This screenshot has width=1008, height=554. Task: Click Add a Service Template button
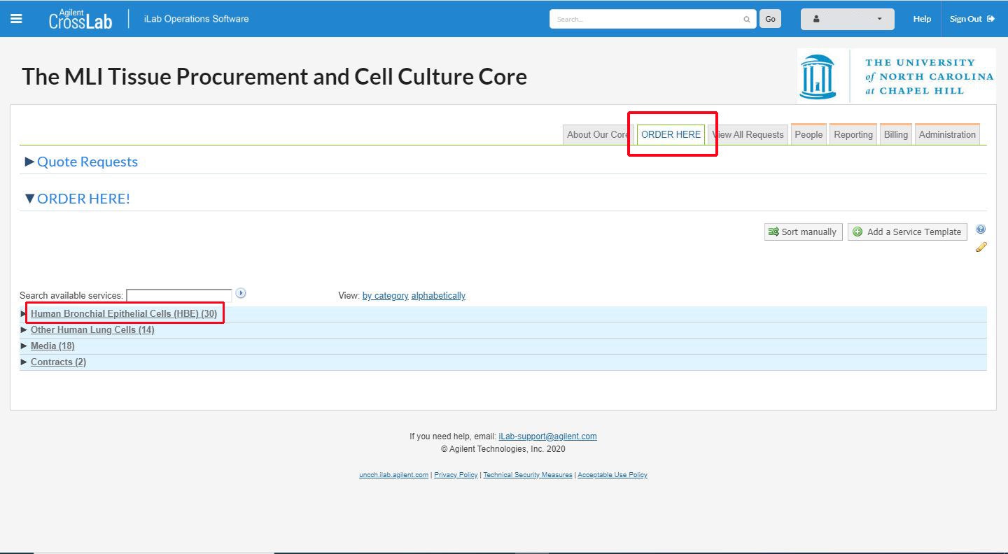[x=907, y=232]
